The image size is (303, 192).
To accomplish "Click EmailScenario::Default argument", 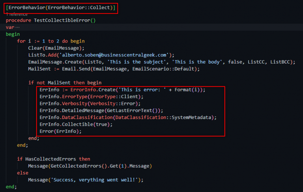I will [x=163, y=69].
